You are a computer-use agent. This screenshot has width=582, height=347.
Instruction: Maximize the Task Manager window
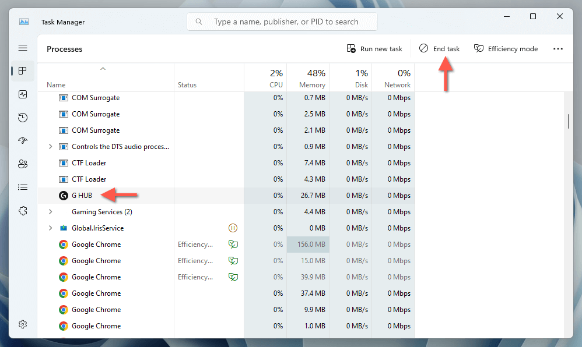[x=533, y=16]
